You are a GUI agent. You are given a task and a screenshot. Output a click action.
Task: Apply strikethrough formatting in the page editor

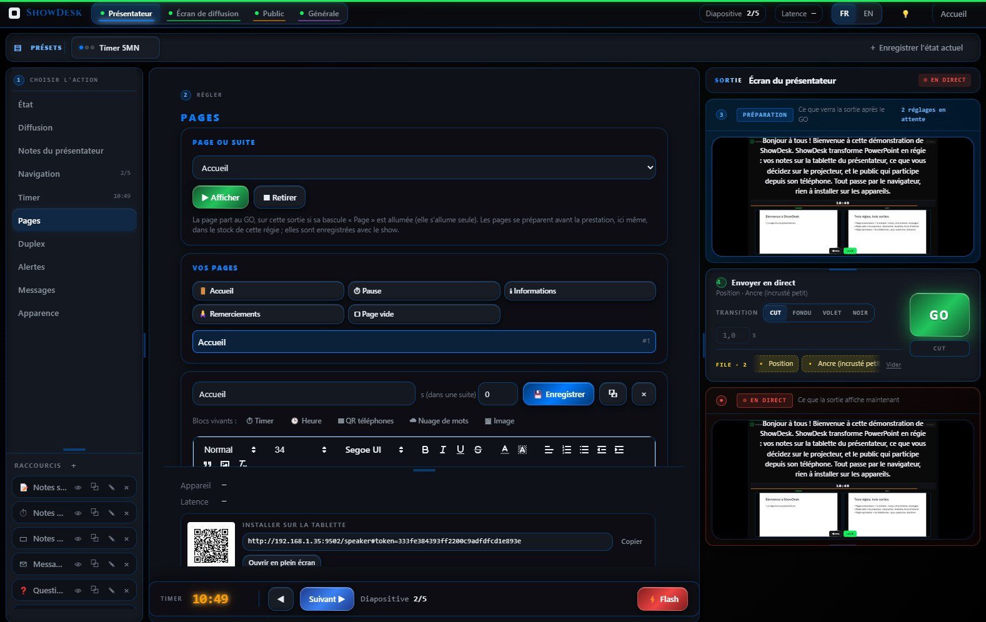pyautogui.click(x=478, y=450)
